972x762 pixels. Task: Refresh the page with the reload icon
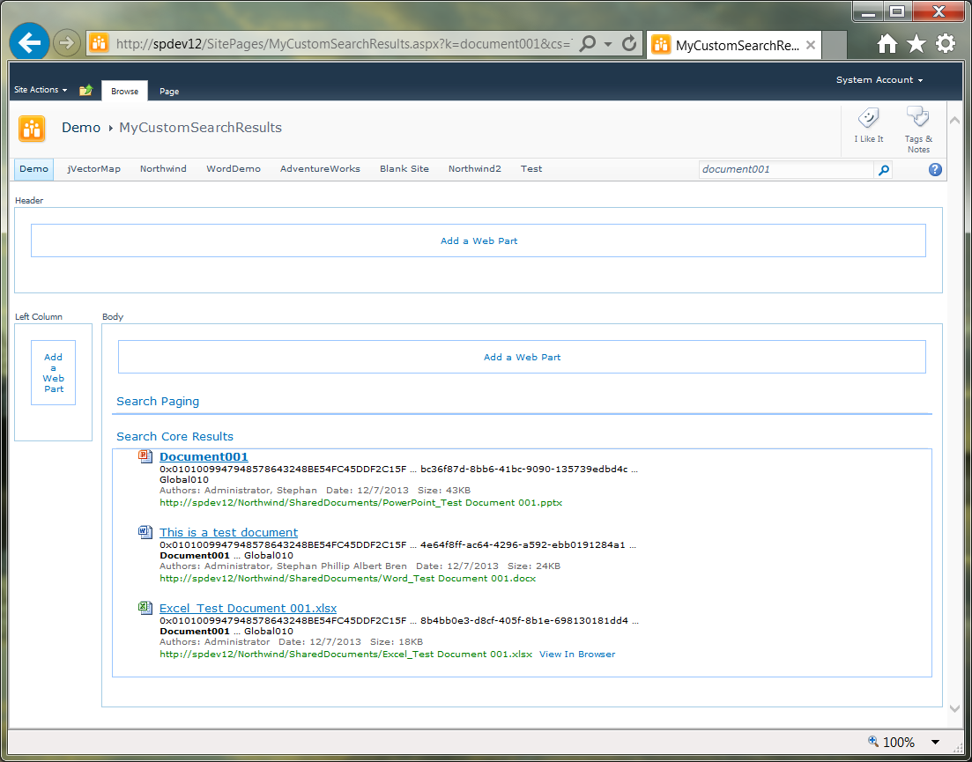pyautogui.click(x=627, y=43)
